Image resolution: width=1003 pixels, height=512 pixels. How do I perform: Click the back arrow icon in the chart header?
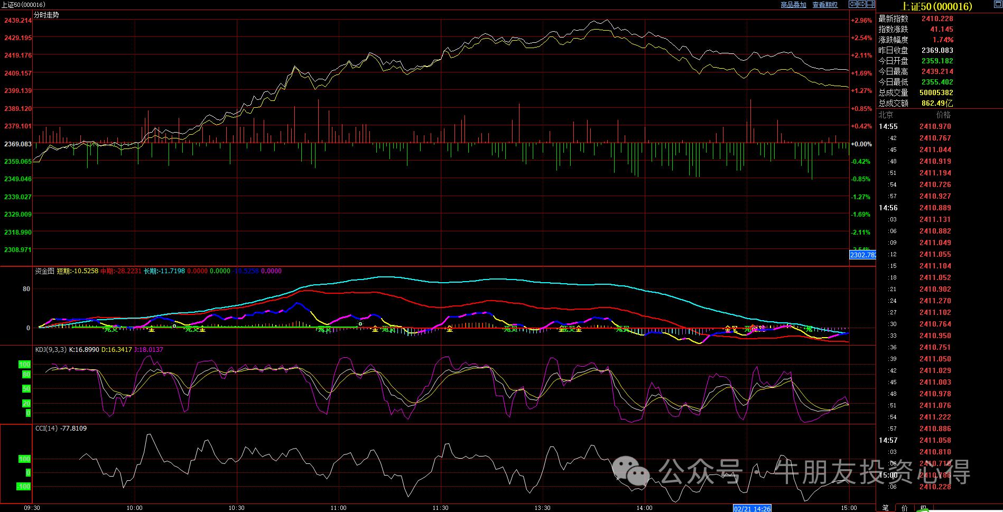point(853,4)
